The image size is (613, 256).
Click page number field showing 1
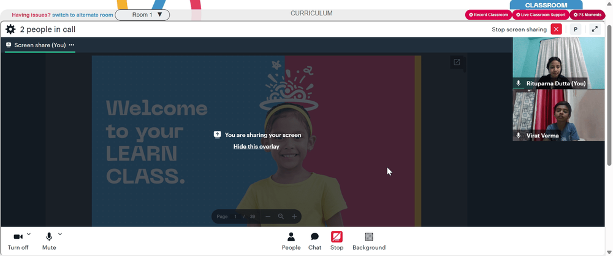tap(236, 217)
